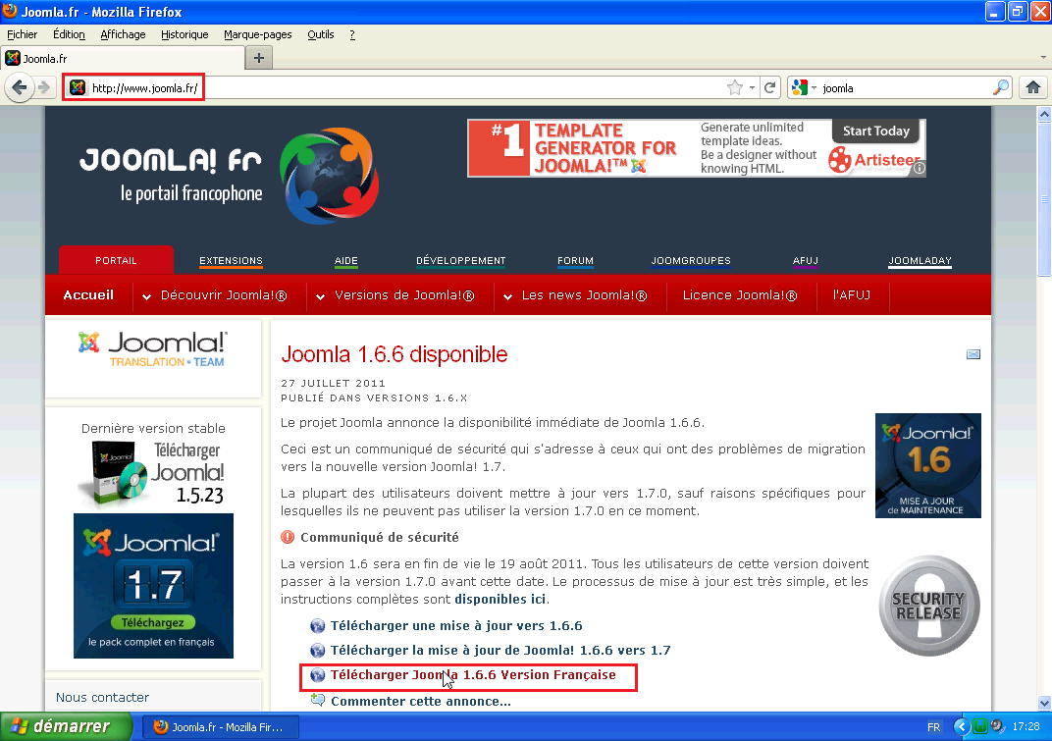Image resolution: width=1052 pixels, height=741 pixels.
Task: Open the Joomla 1.6.6 disponible article title
Action: (x=394, y=354)
